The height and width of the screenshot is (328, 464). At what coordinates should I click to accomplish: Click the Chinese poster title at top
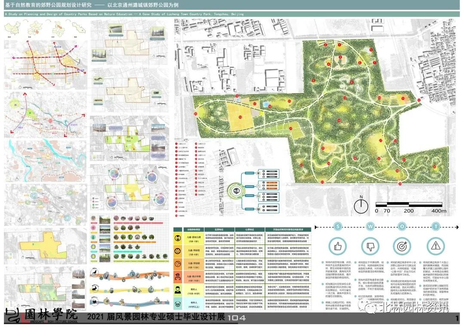coord(92,5)
